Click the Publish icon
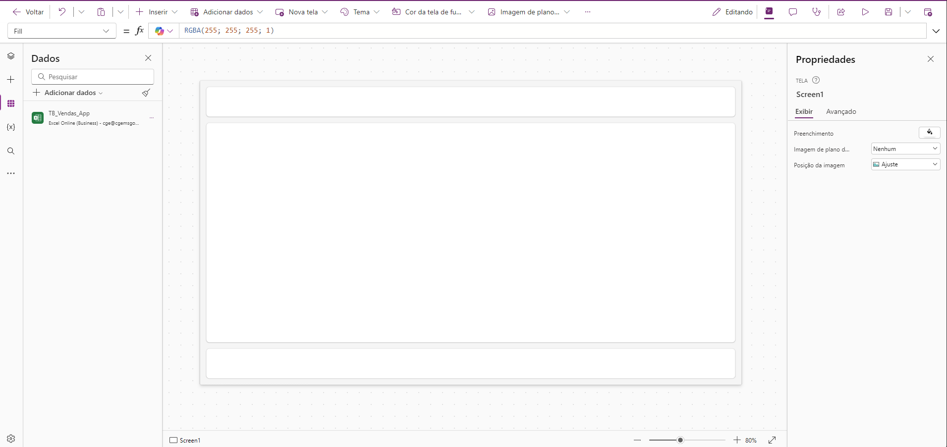Screen dimensions: 947x447 pos(928,12)
